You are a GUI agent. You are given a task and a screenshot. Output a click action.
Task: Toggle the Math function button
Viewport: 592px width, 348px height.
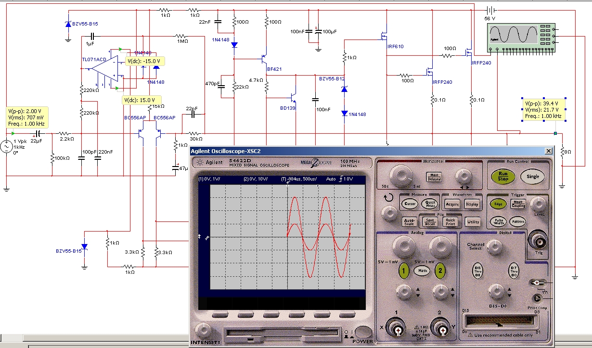(422, 271)
